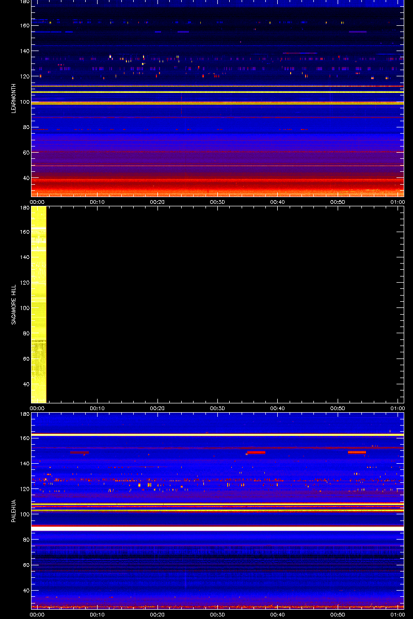Select the 180 frequency label on Sagamore Hill axis
The image size is (413, 619).
(24, 208)
